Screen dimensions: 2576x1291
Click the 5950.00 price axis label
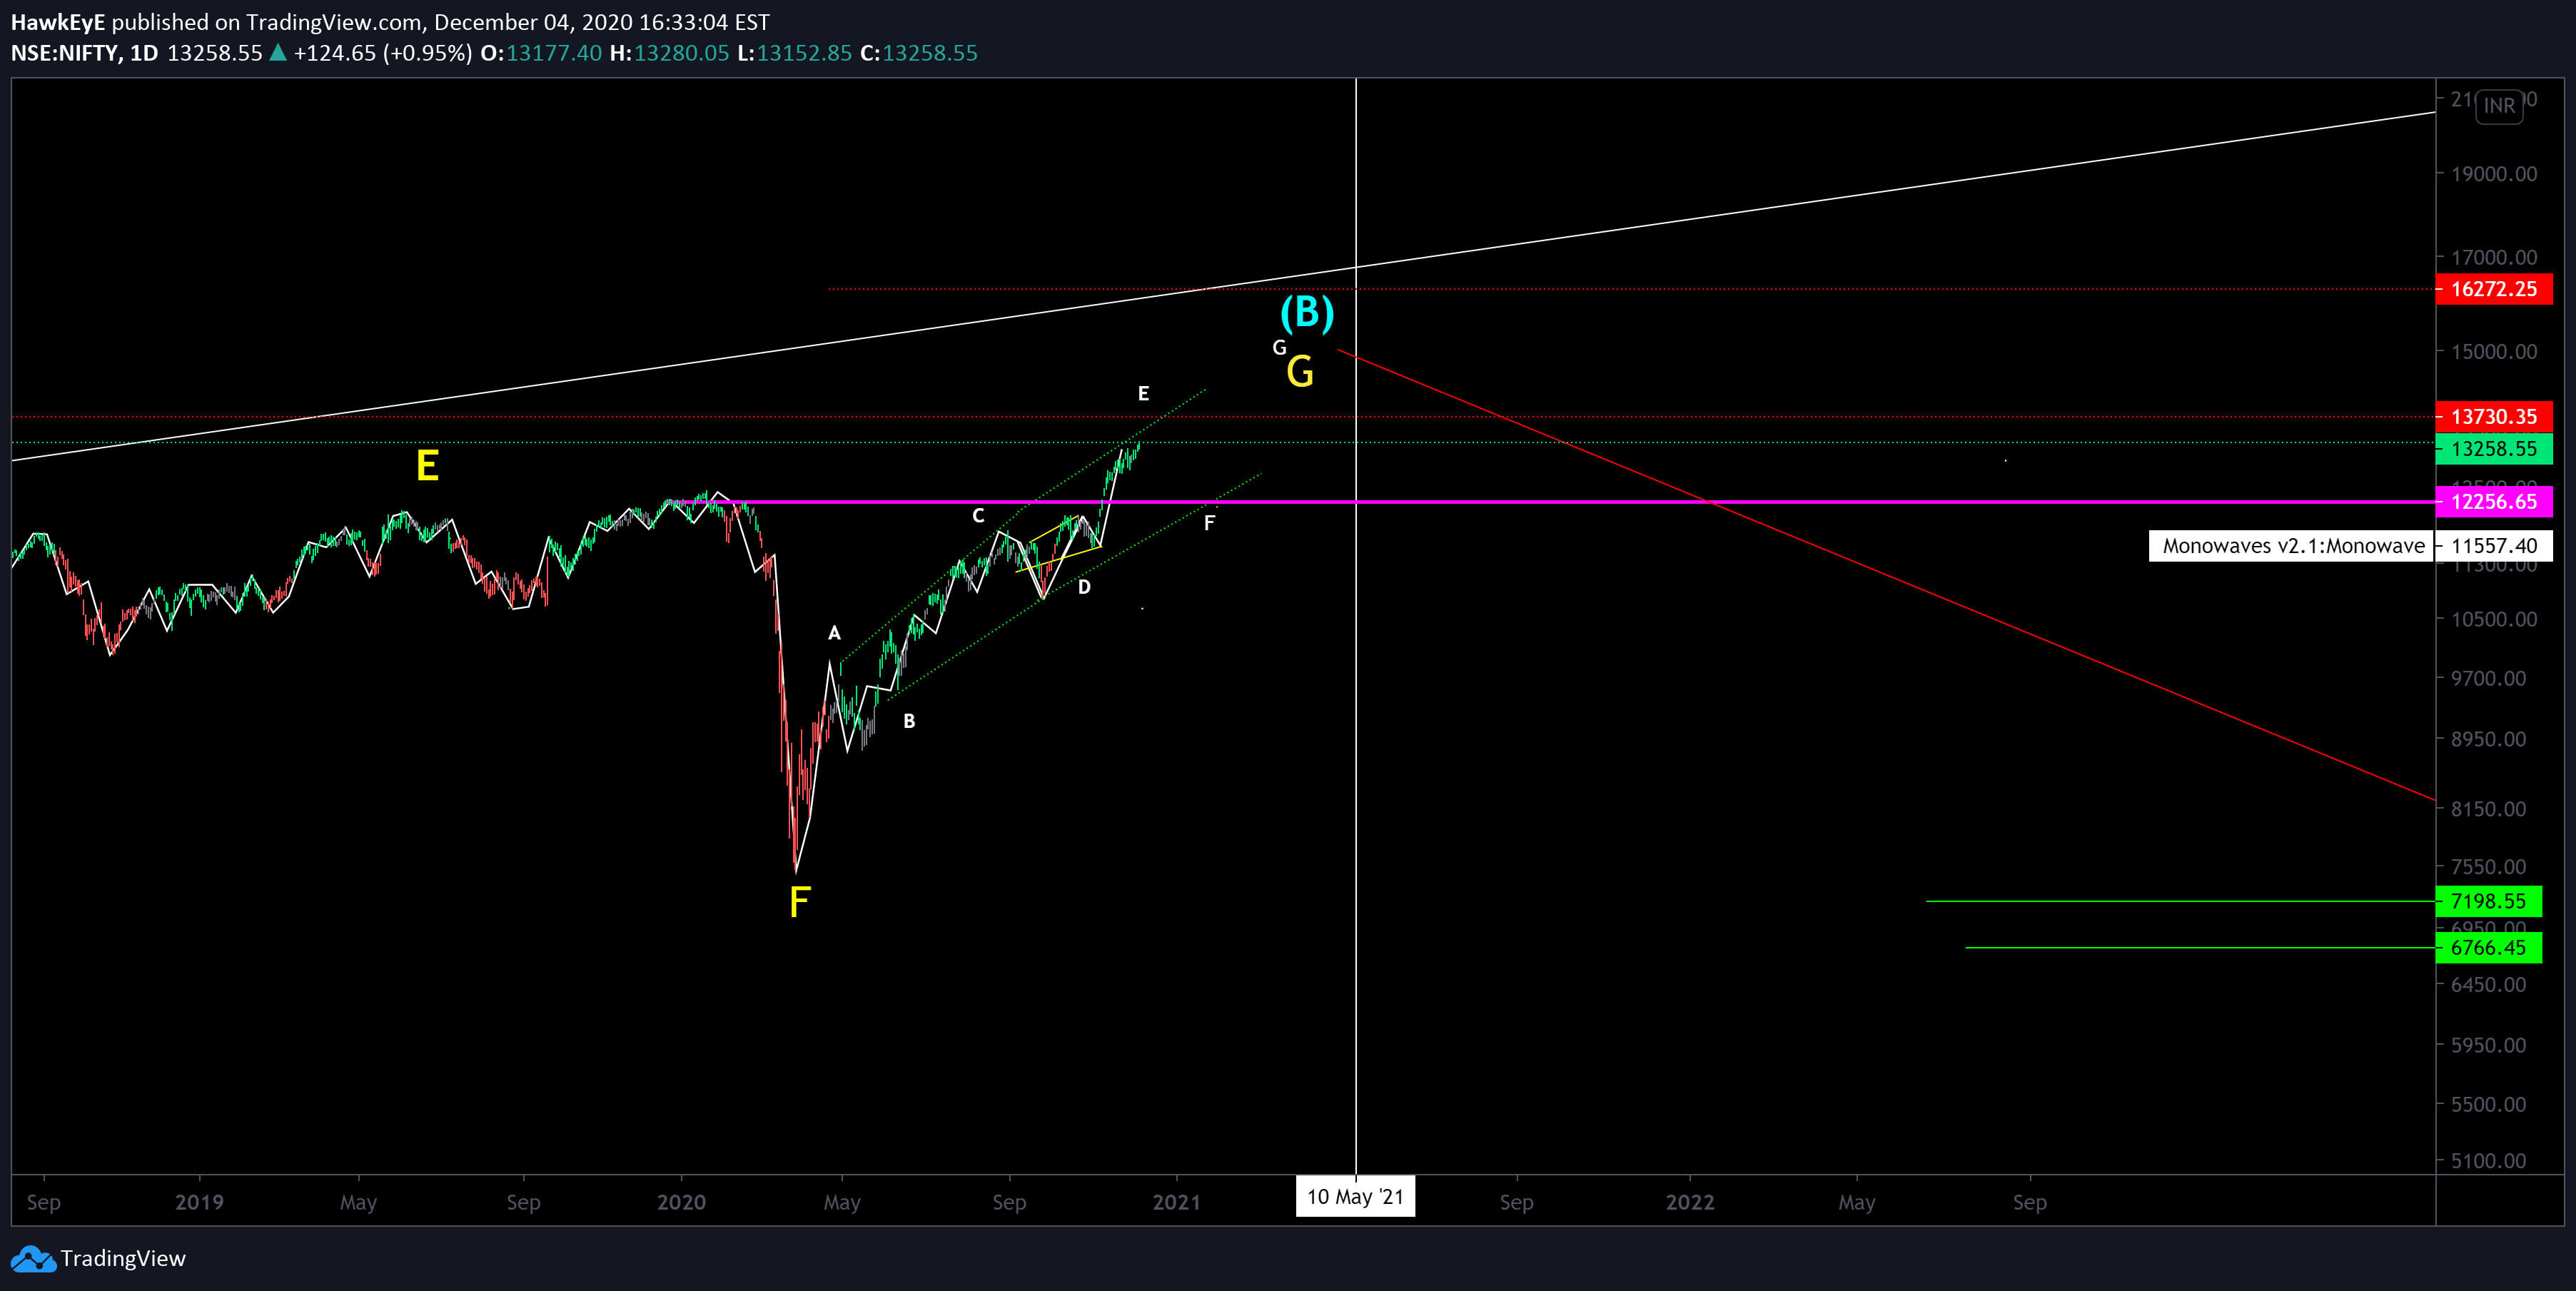[2489, 1045]
